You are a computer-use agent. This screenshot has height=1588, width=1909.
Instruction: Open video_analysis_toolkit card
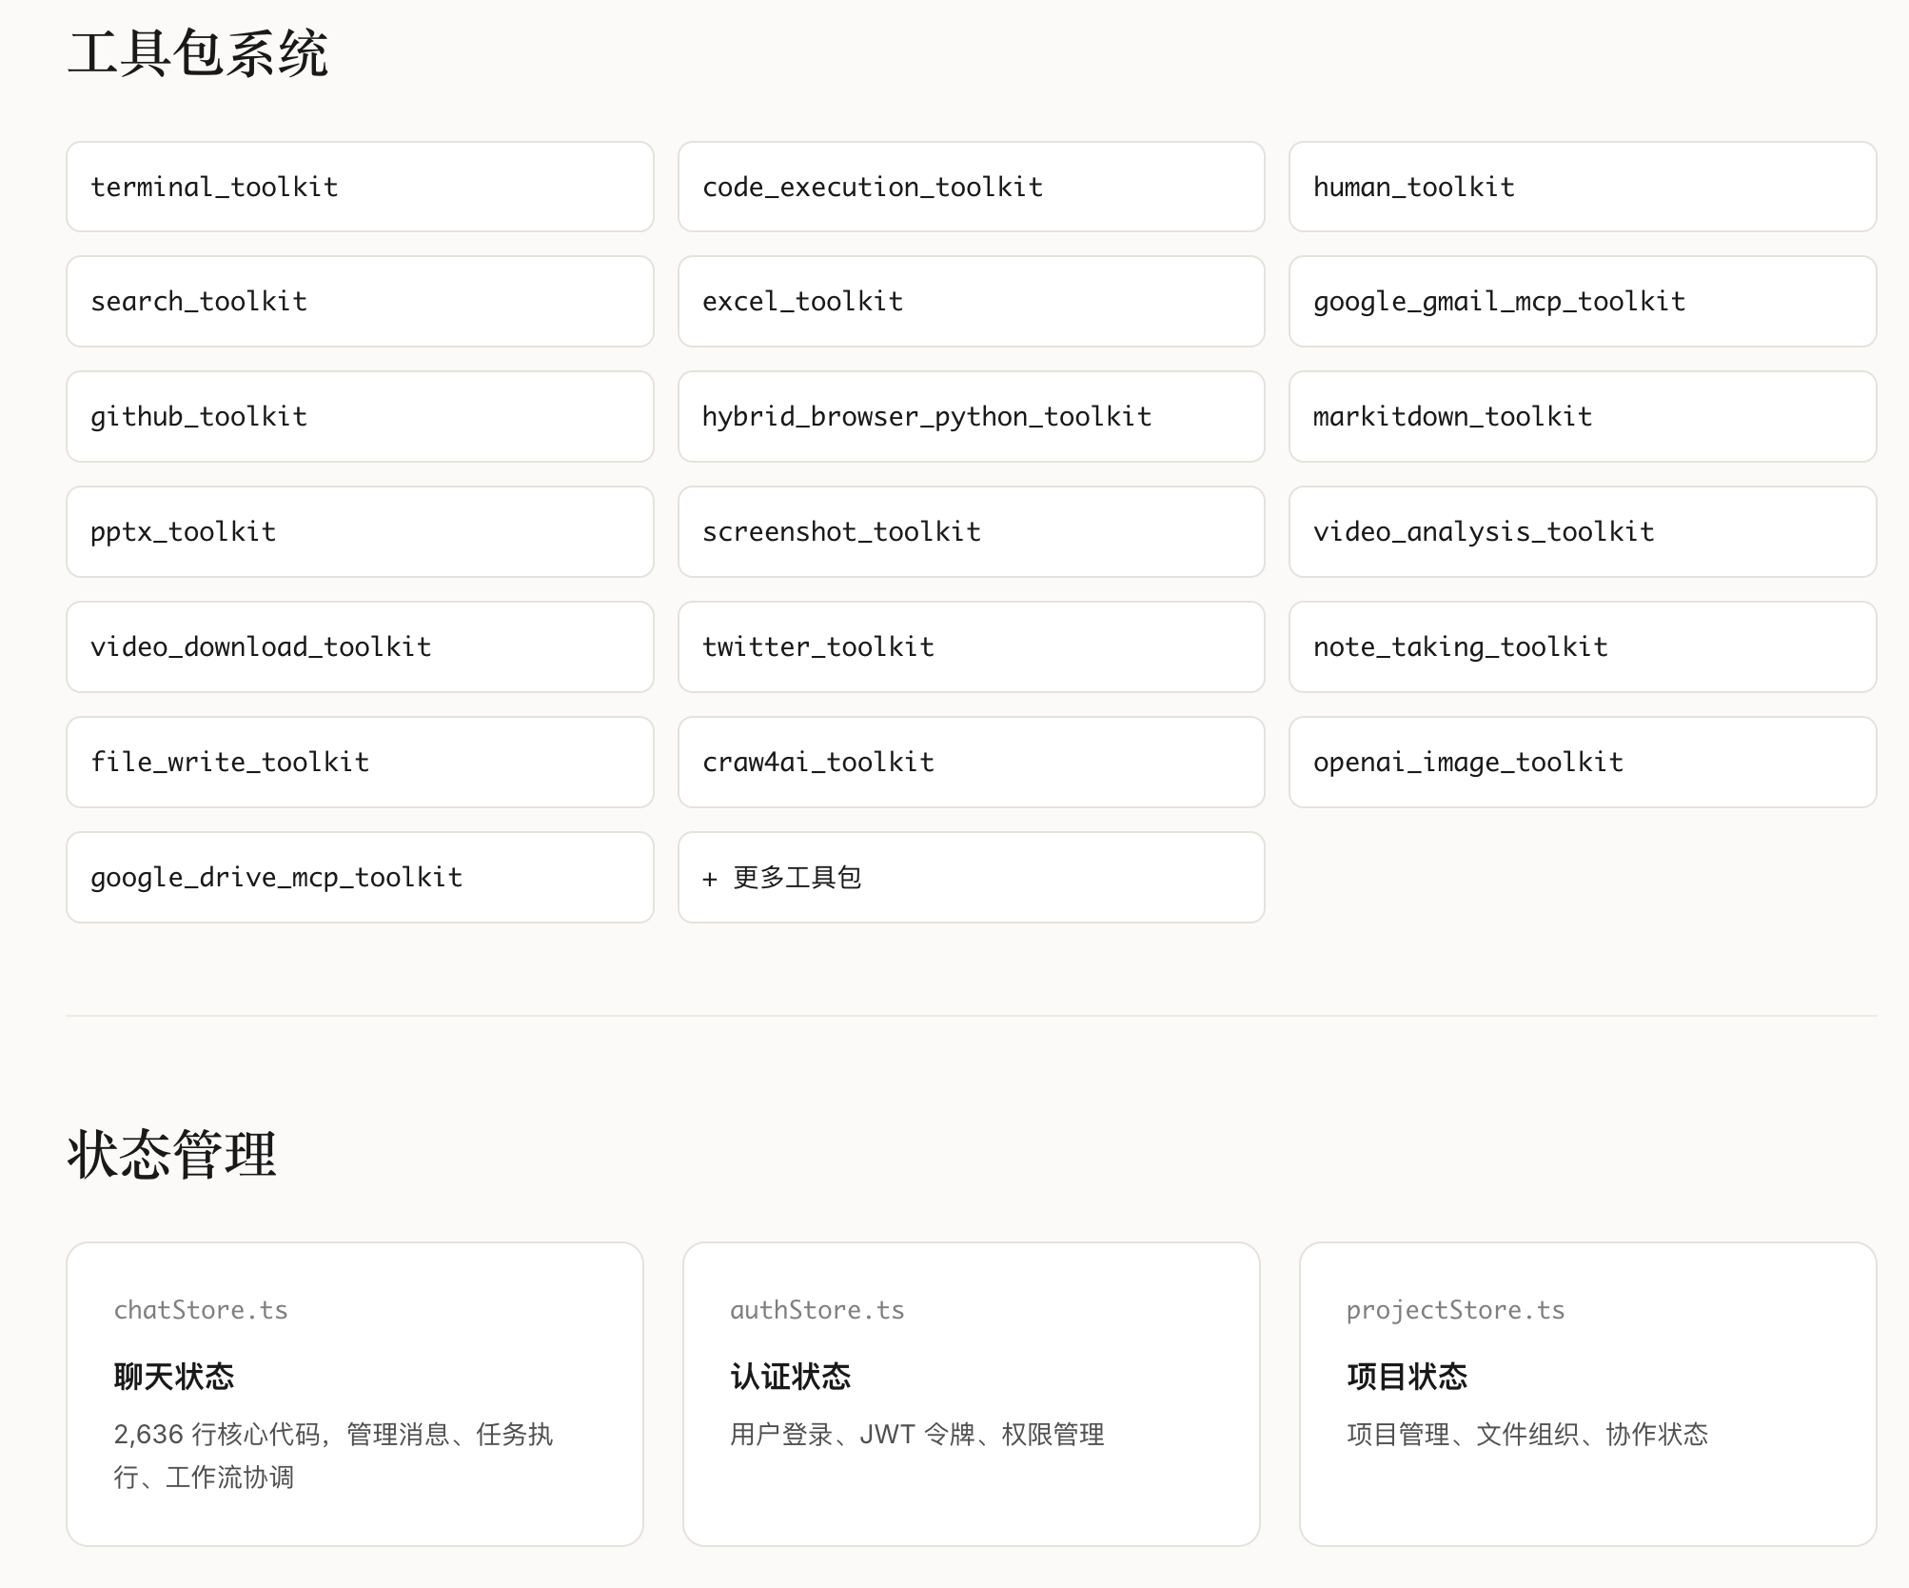tap(1582, 531)
